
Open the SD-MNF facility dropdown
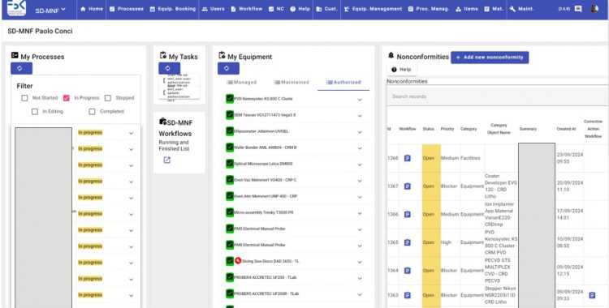(50, 10)
